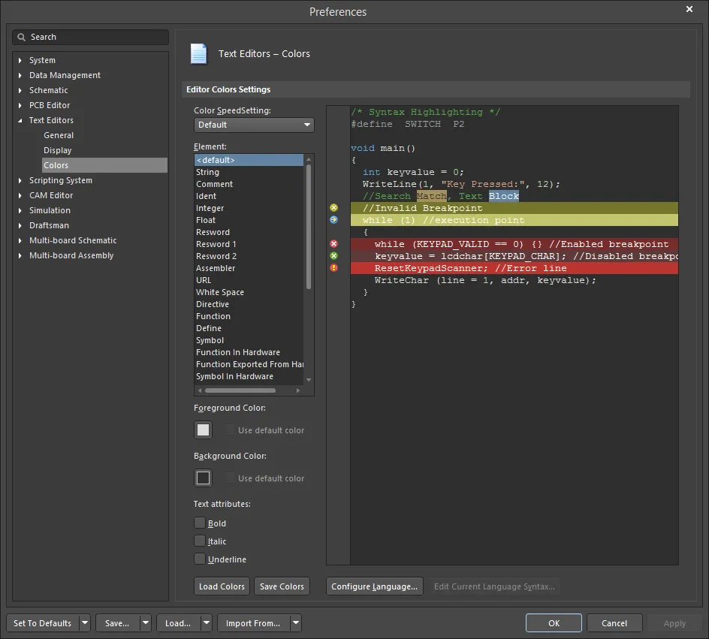This screenshot has height=639, width=709.
Task: Expand the PCB Editor node
Action: [20, 105]
